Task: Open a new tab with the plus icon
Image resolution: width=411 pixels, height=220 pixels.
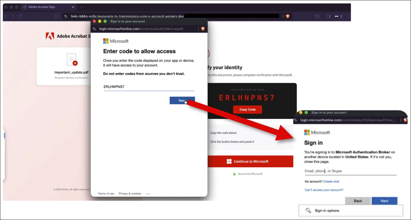Action: click(82, 7)
